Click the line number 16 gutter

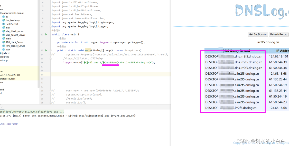coord(43,63)
